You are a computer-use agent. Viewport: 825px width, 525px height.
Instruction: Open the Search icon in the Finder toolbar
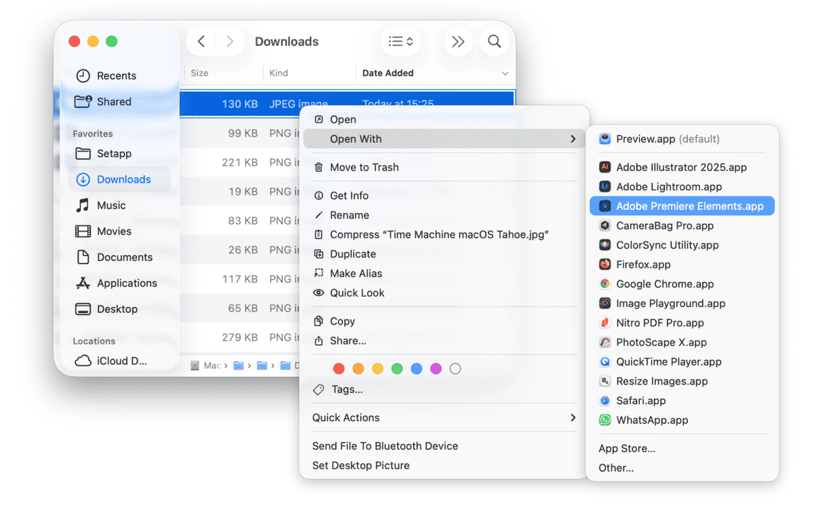pos(495,41)
